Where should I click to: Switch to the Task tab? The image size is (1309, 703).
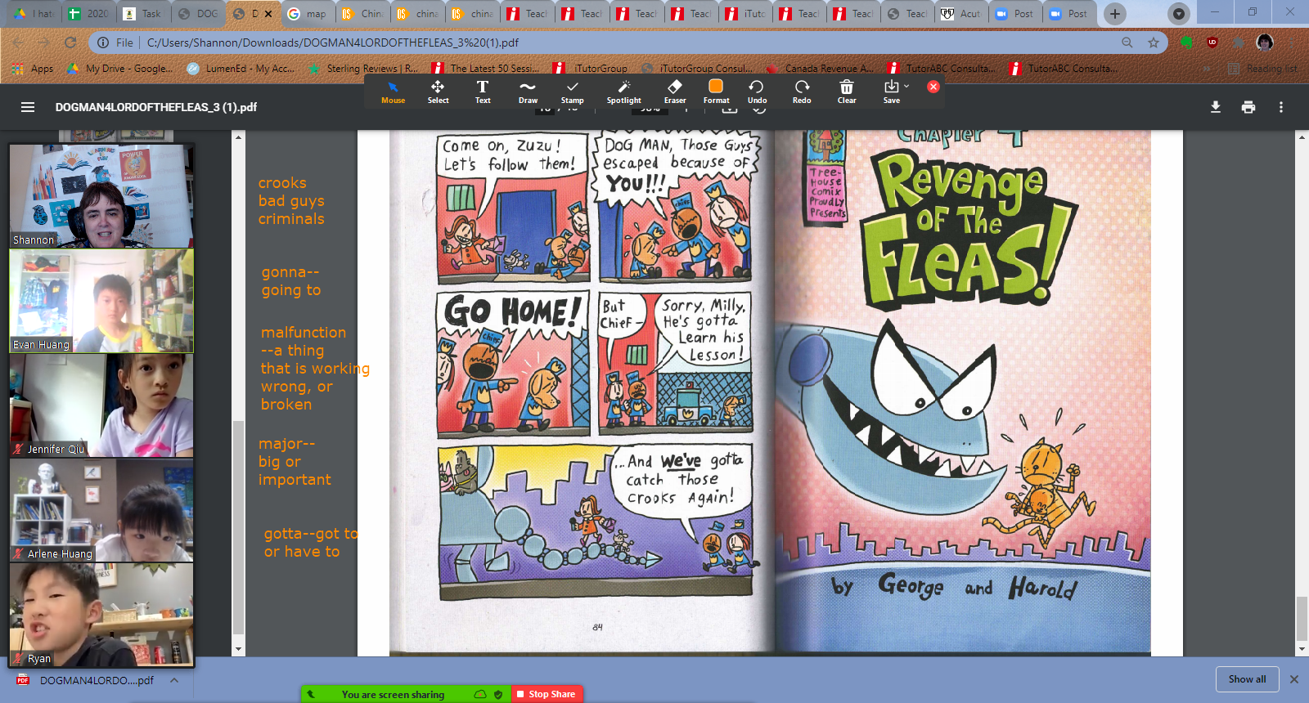point(143,14)
